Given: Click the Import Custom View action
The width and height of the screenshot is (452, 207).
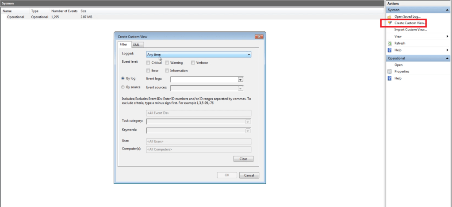Looking at the screenshot, I should pos(410,30).
